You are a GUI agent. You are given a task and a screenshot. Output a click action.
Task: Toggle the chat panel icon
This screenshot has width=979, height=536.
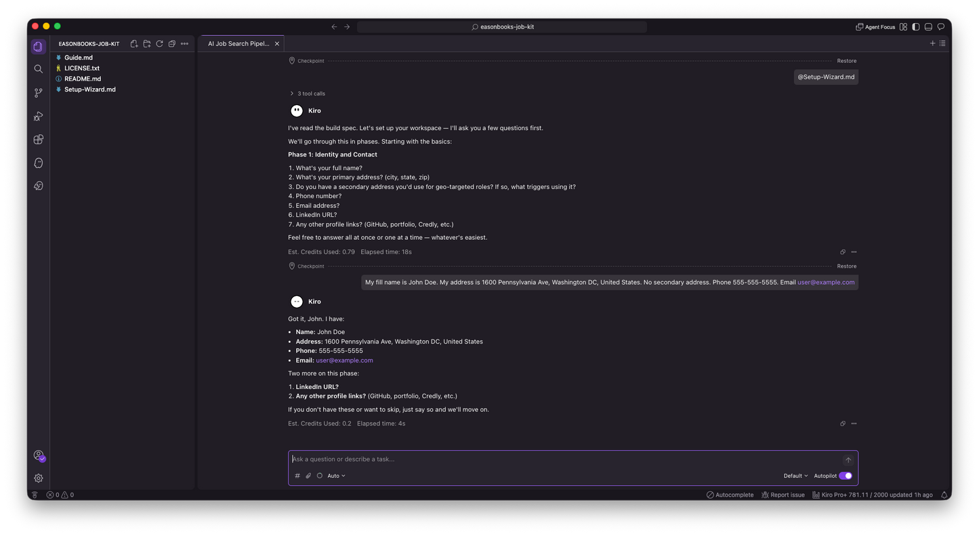941,27
